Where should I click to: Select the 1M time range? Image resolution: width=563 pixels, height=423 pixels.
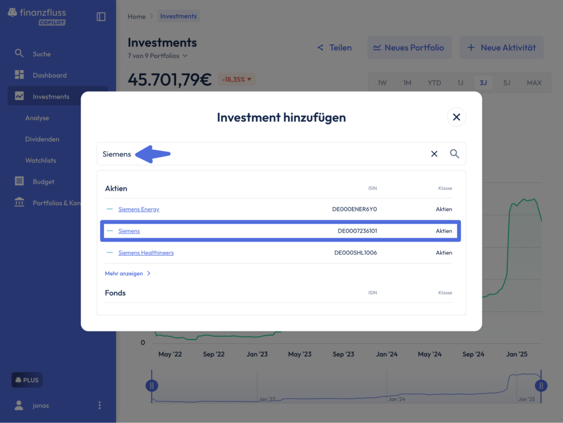[x=407, y=83]
